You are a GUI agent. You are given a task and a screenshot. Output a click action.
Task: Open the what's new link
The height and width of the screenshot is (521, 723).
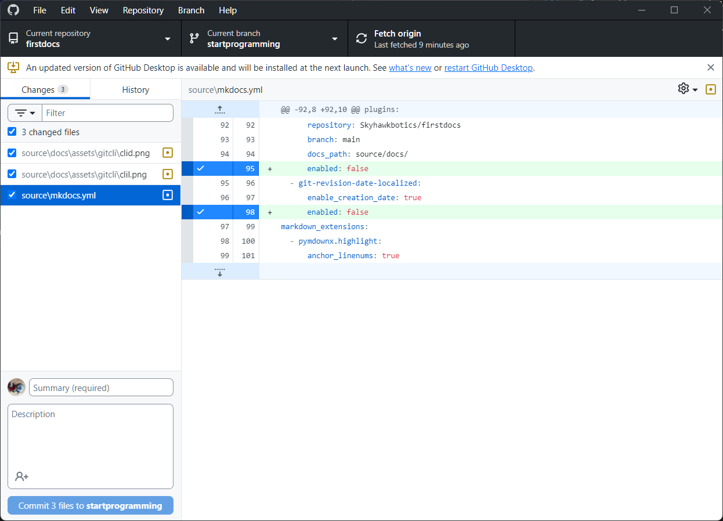pos(410,67)
